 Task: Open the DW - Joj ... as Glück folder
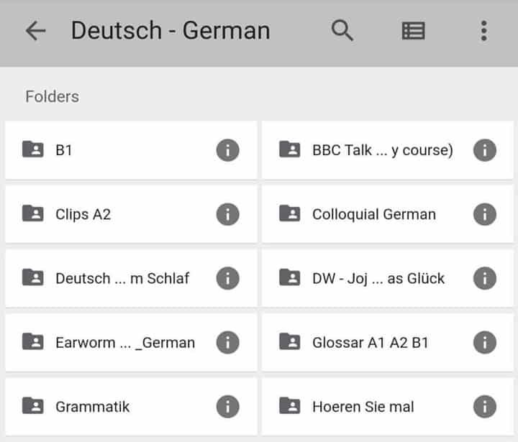point(378,278)
